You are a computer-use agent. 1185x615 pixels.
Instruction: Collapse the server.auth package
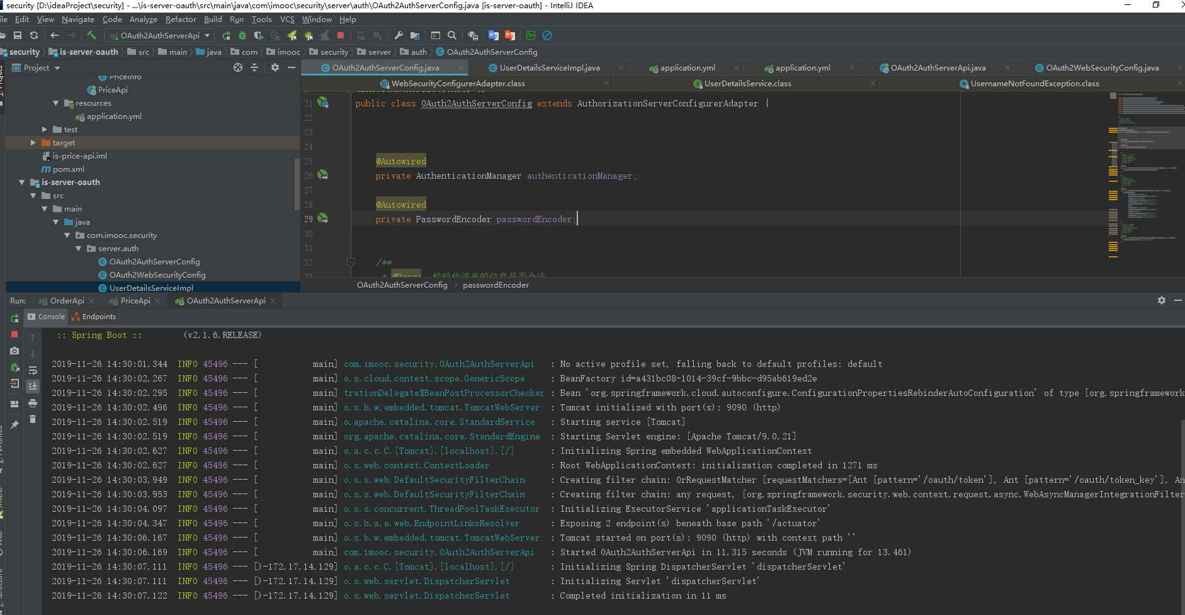(79, 249)
